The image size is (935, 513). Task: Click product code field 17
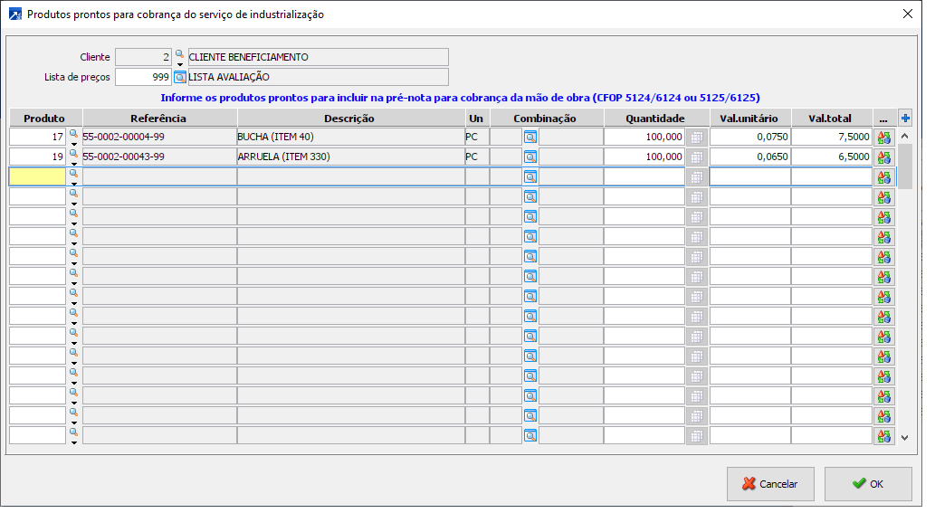pos(38,137)
